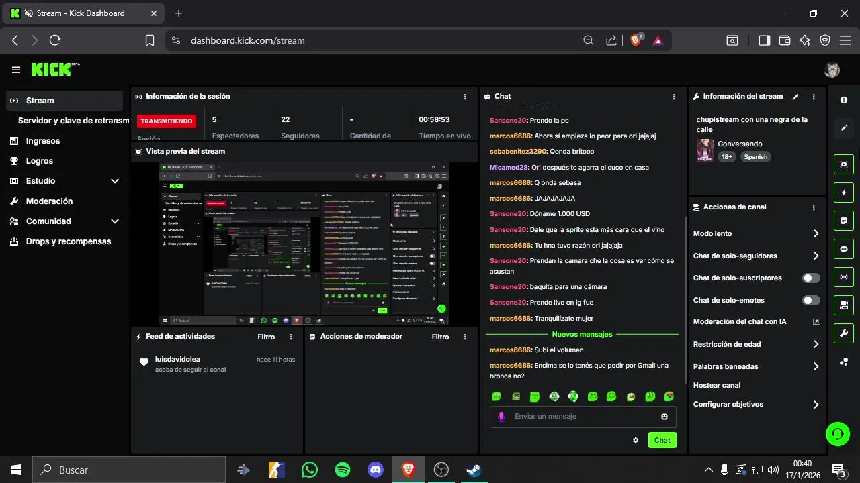Open the external link icon for Moderación del chat con IA

pos(816,322)
